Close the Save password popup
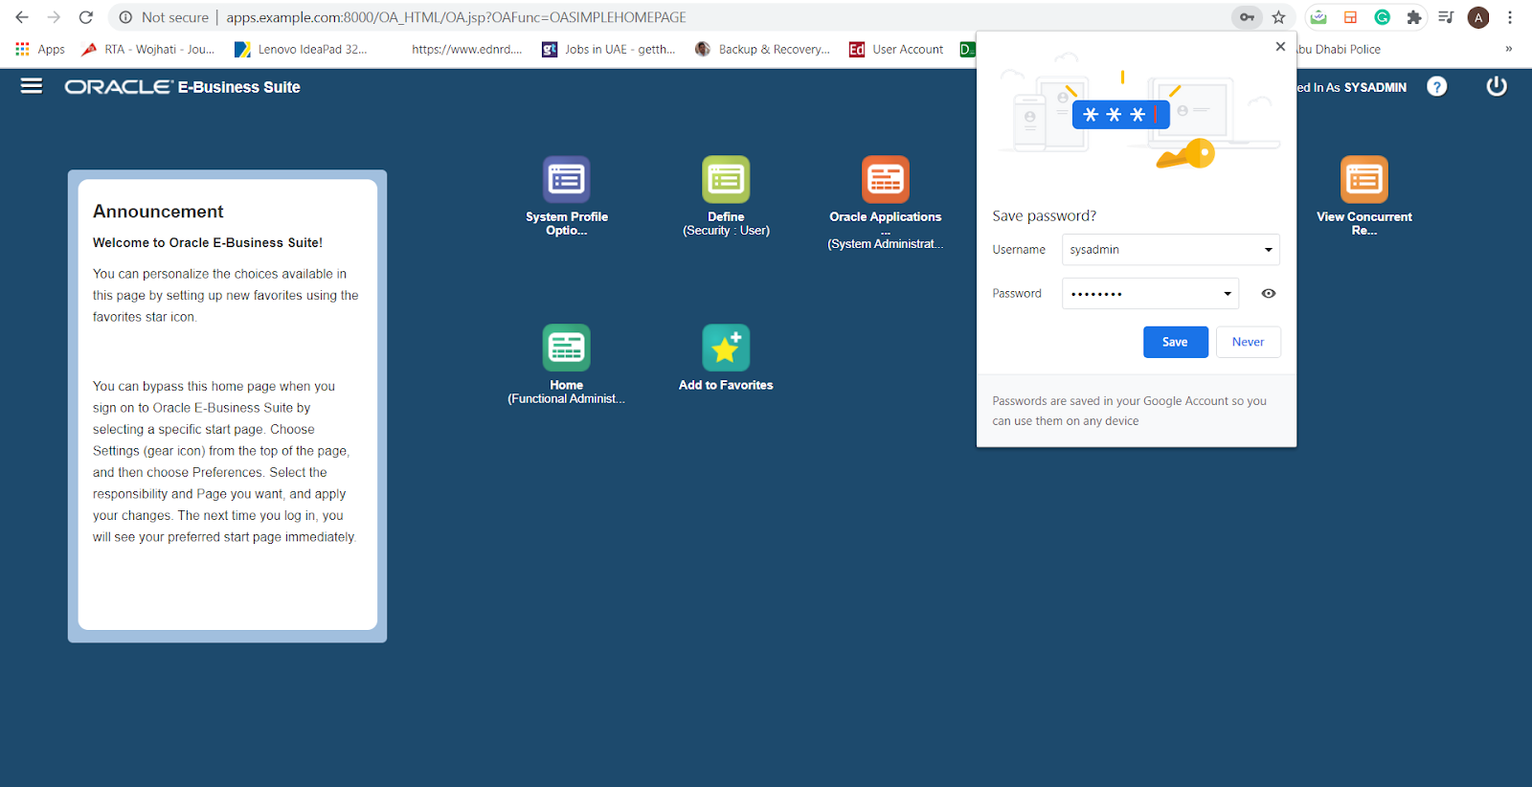The image size is (1532, 787). (1280, 46)
